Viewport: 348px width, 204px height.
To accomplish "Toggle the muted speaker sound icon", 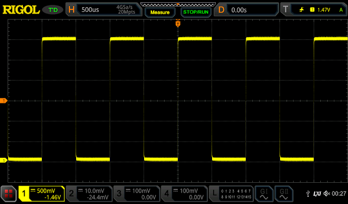I will pos(327,194).
